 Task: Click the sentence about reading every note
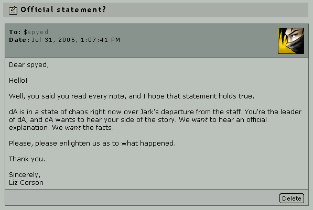[132, 96]
